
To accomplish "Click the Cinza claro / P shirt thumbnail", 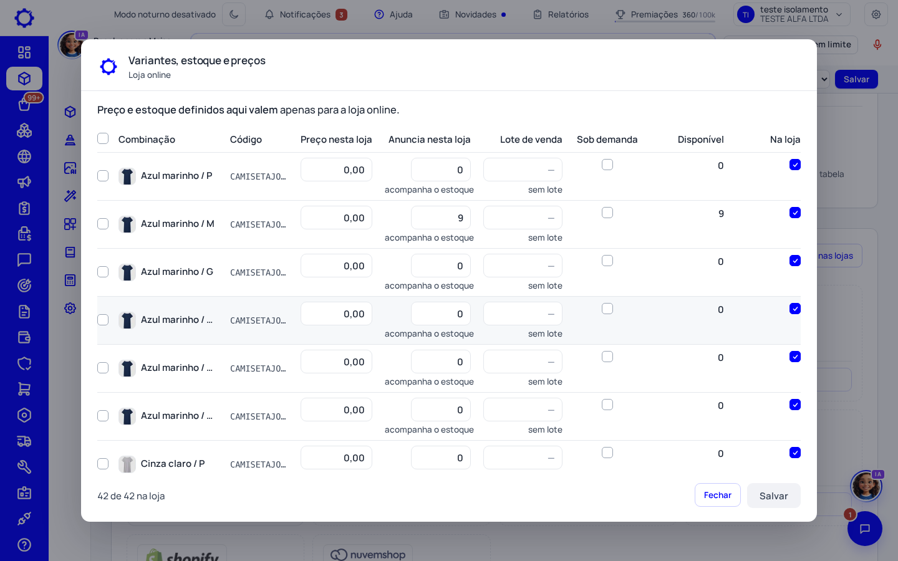I will [127, 464].
